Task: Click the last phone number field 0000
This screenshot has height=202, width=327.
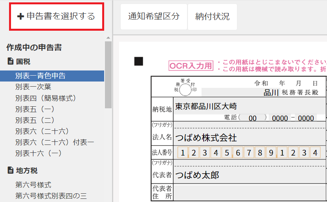Action: pyautogui.click(x=306, y=118)
